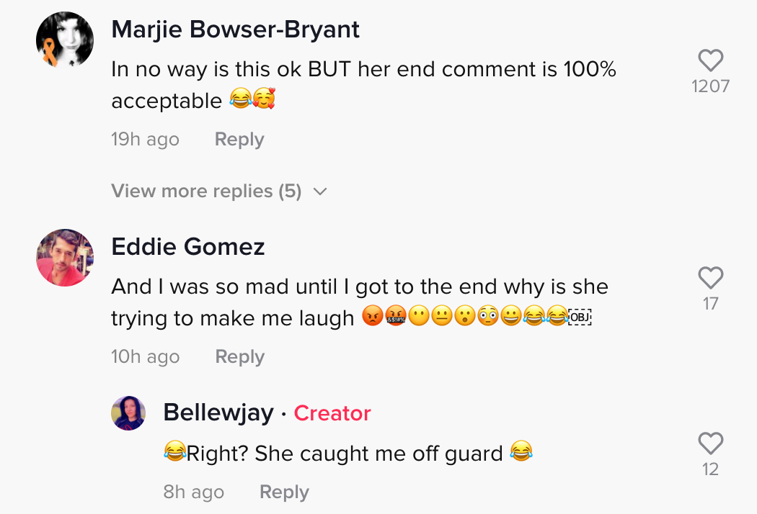Reply to Eddie Gomez's comment
Viewport: 757px width, 514px height.
(240, 357)
